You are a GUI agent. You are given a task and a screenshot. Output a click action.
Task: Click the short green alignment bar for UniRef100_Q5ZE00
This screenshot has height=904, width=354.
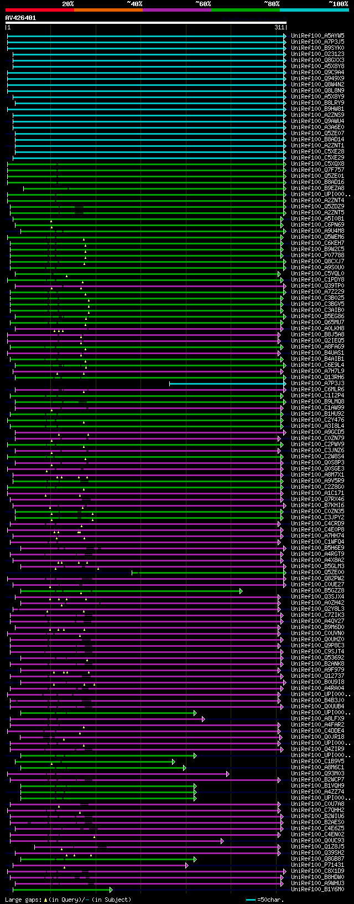coord(209,572)
